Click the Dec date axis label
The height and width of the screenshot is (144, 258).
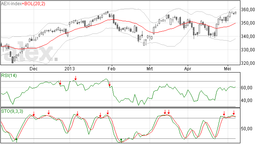coord(34,68)
